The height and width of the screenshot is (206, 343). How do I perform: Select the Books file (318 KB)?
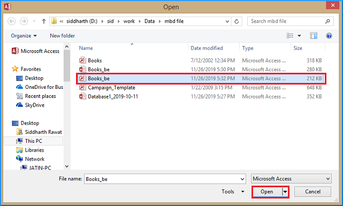click(200, 60)
